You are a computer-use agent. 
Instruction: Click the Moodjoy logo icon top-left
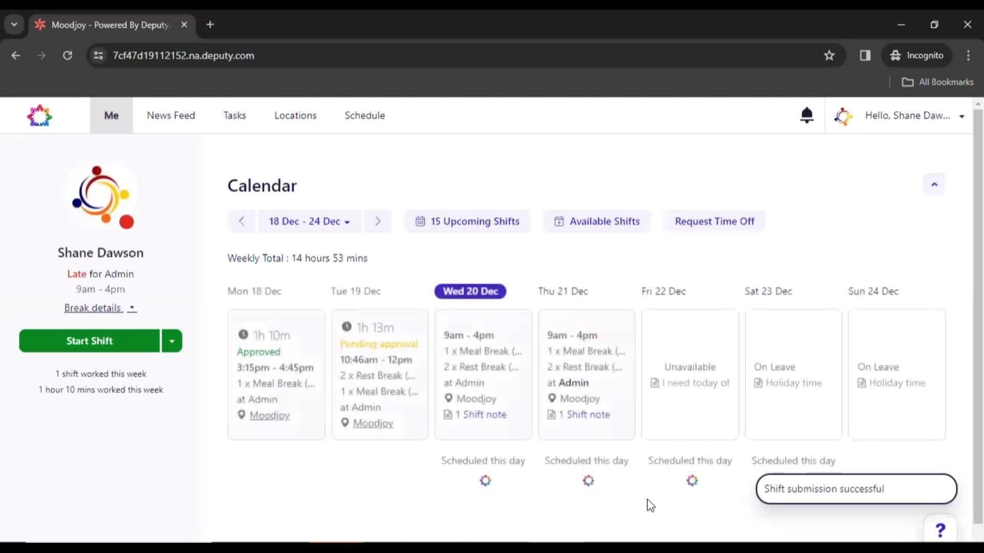tap(38, 115)
